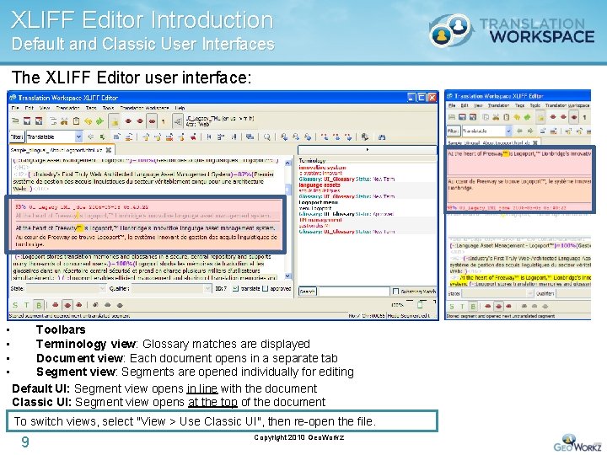Viewport: 607px width, 455px height.
Task: Click the pressed middle red tag icon in bottom toolbar
Action: 67,305
